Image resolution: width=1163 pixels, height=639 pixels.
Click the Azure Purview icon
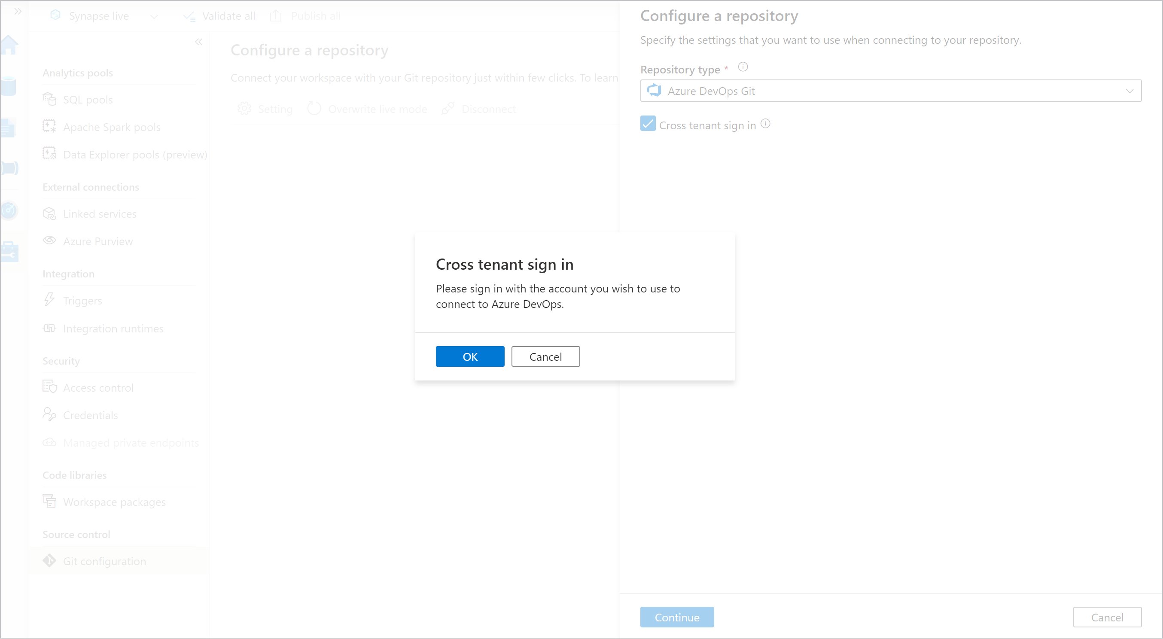pyautogui.click(x=50, y=240)
